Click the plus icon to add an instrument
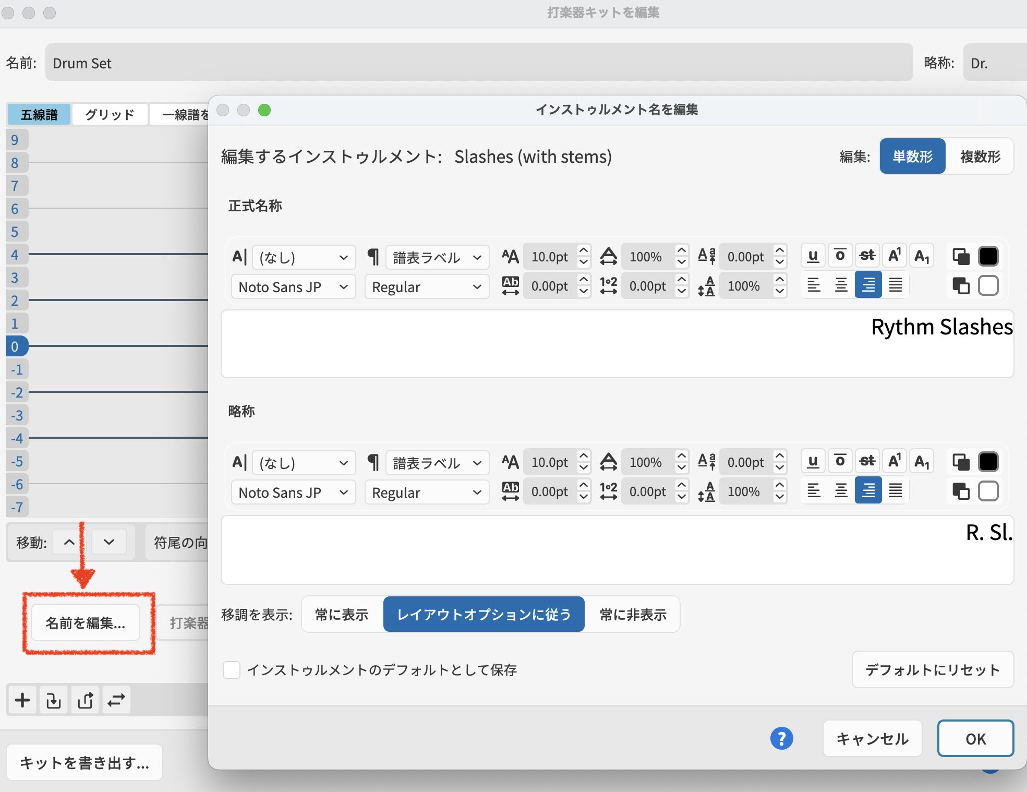 [x=22, y=700]
